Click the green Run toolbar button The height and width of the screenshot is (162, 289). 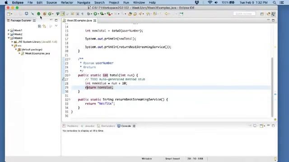coord(95,14)
